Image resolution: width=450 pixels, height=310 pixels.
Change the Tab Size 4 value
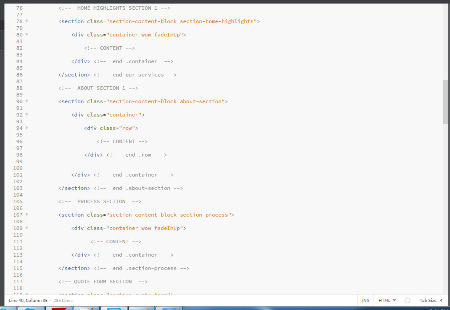[x=441, y=300]
